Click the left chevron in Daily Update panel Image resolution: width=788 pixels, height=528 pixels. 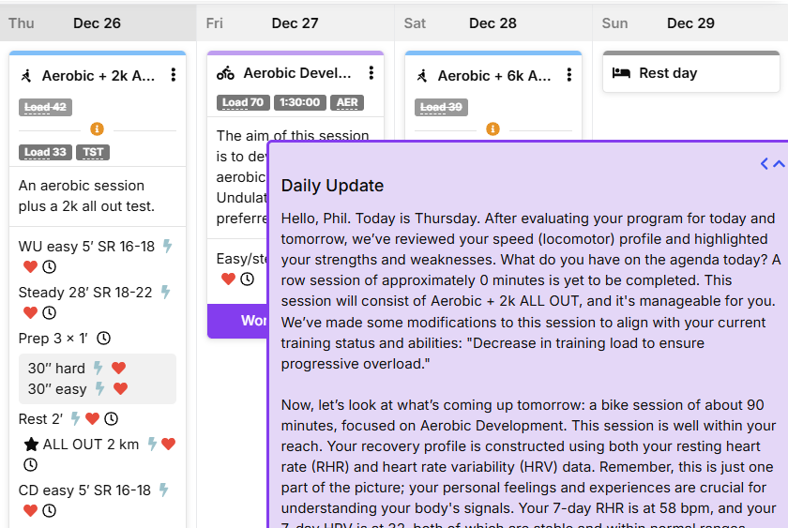pyautogui.click(x=765, y=164)
